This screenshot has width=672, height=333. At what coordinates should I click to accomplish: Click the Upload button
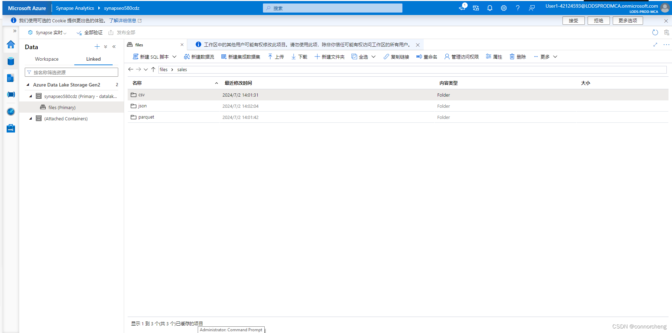276,57
